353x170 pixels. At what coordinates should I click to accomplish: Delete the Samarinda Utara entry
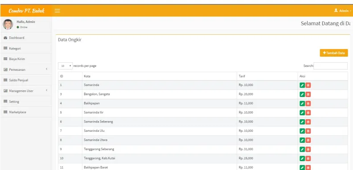pyautogui.click(x=308, y=140)
